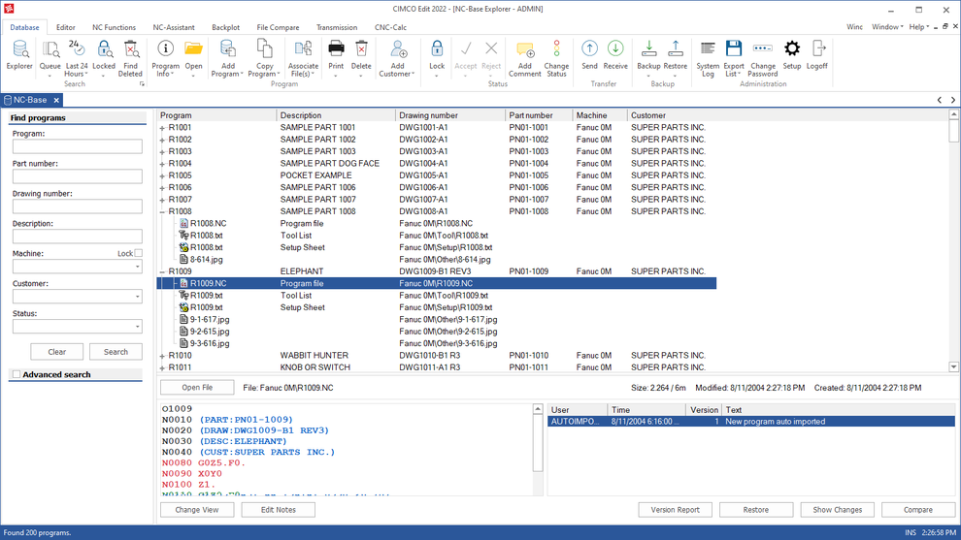Open Program Info
The width and height of the screenshot is (961, 540).
(x=165, y=57)
